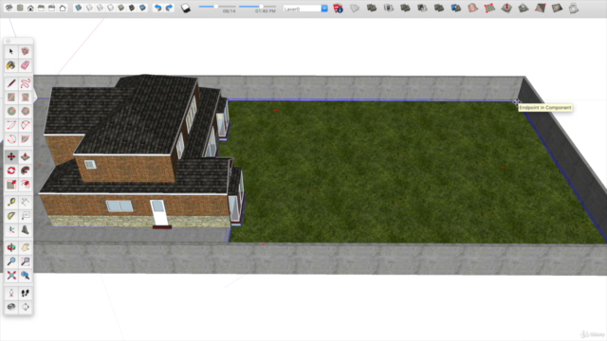Activate the Tape Measure tool
Viewport: 607px width, 341px height.
tap(11, 202)
